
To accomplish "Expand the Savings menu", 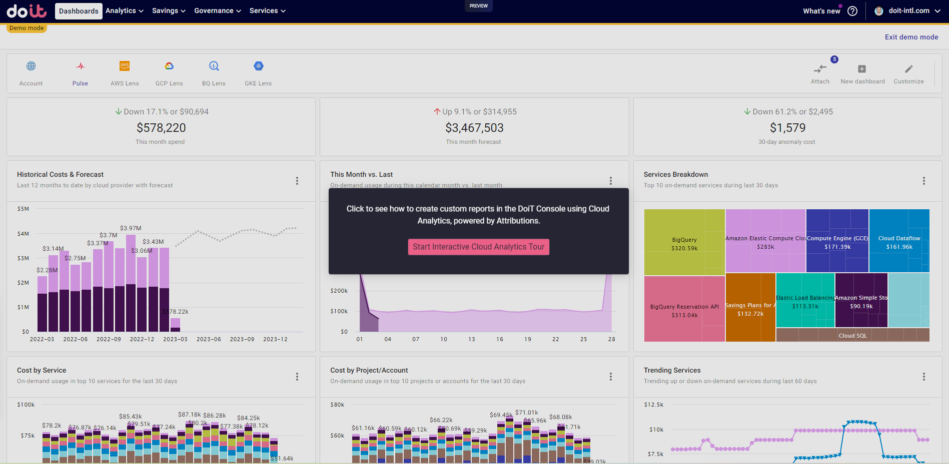I will [x=169, y=11].
